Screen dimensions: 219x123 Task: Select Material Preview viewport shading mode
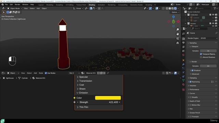[172, 9]
